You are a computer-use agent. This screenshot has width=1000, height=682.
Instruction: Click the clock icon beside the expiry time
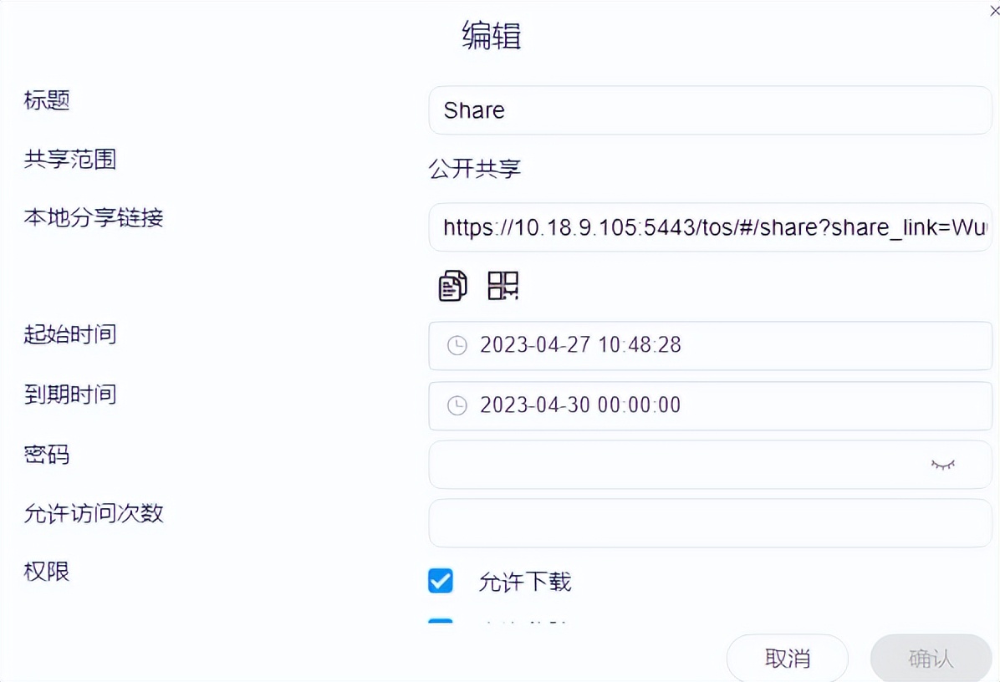point(457,405)
